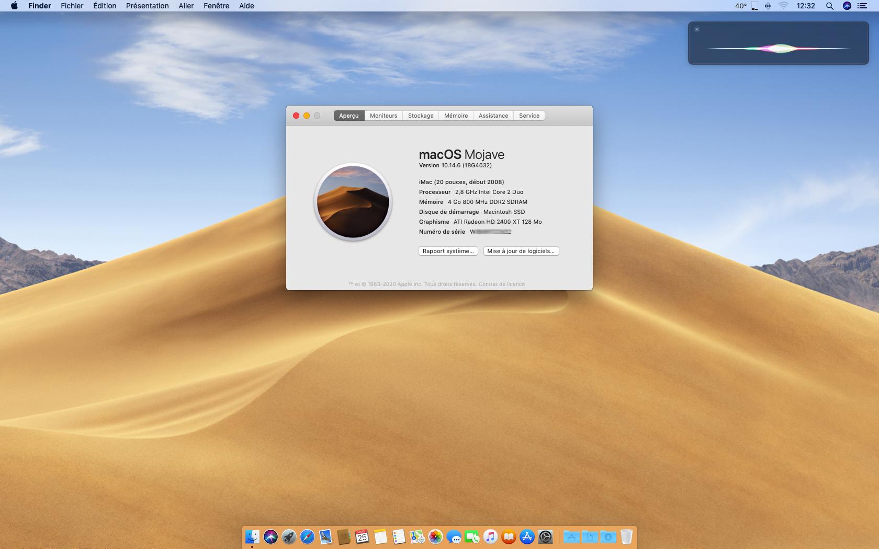The width and height of the screenshot is (879, 549).
Task: Open Safari compass icon in Dock
Action: pyautogui.click(x=307, y=536)
